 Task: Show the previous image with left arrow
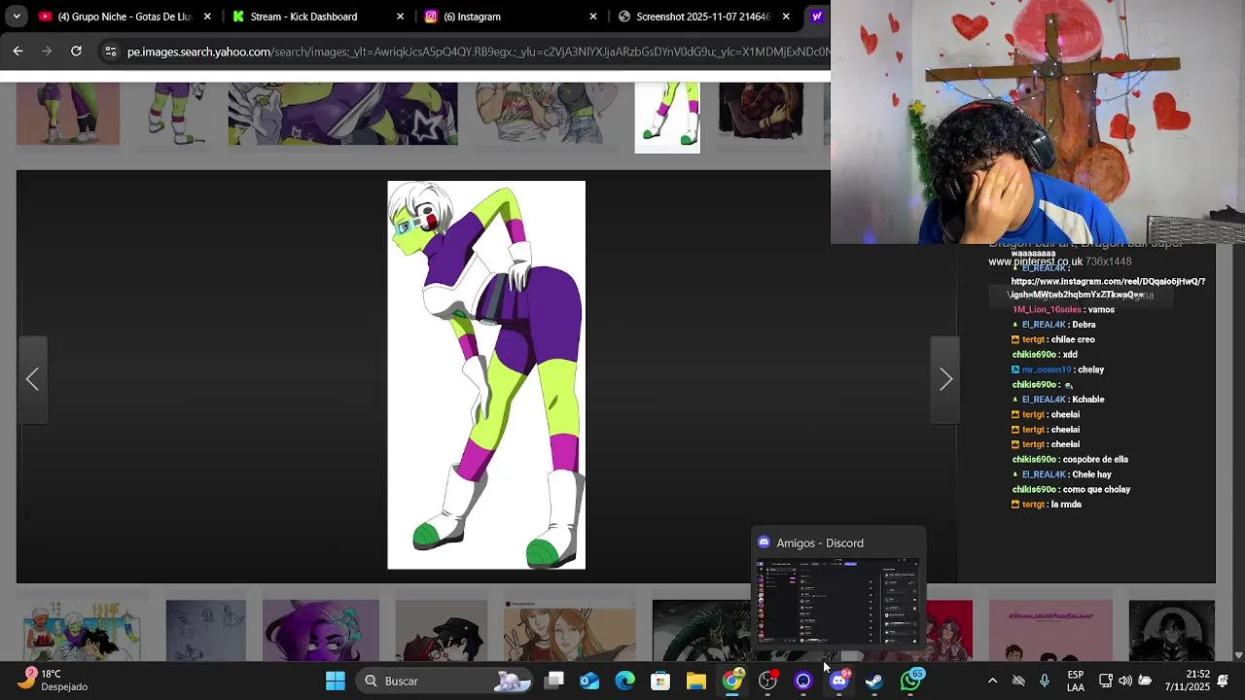[32, 379]
